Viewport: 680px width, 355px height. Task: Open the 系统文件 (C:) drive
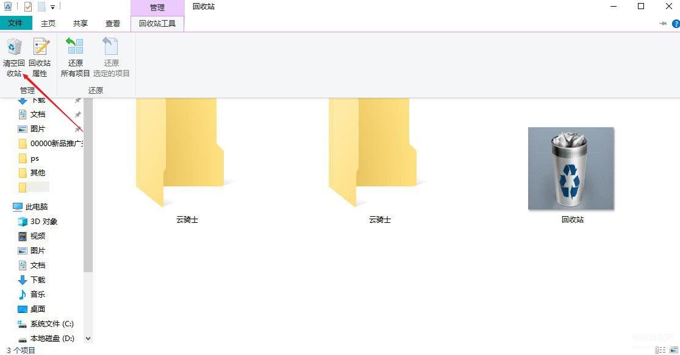coord(46,324)
